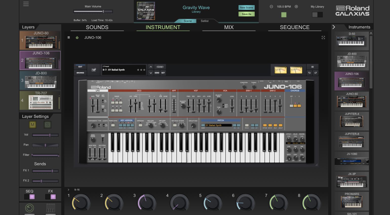390x215 pixels.
Task: Select the Scene tab
Action: [188, 21]
